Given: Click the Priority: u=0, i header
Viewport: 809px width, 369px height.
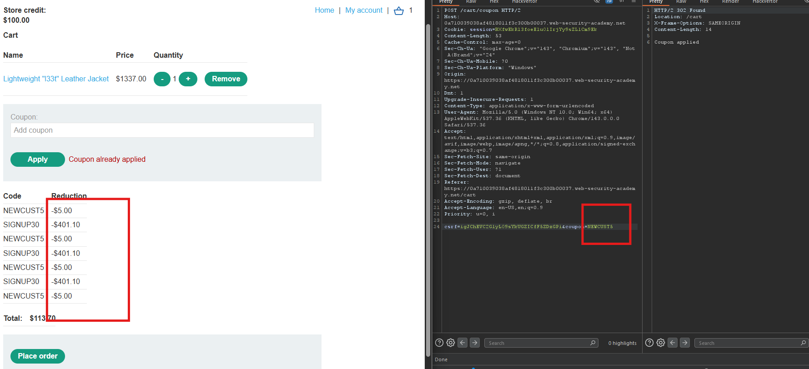Looking at the screenshot, I should pyautogui.click(x=469, y=214).
